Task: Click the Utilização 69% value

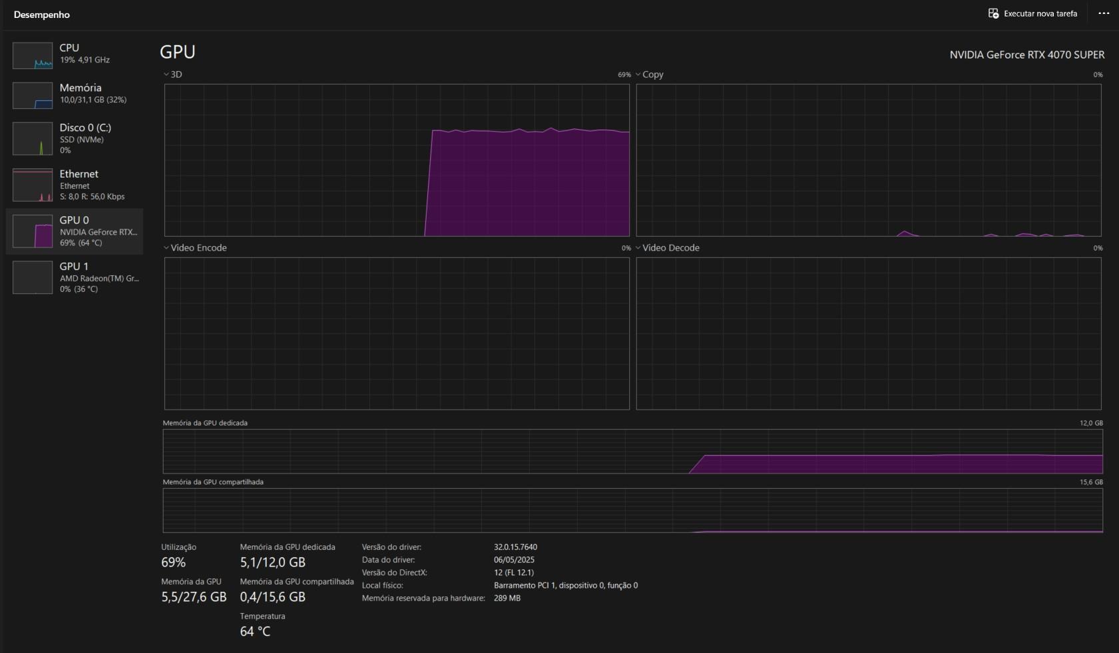Action: pyautogui.click(x=173, y=563)
